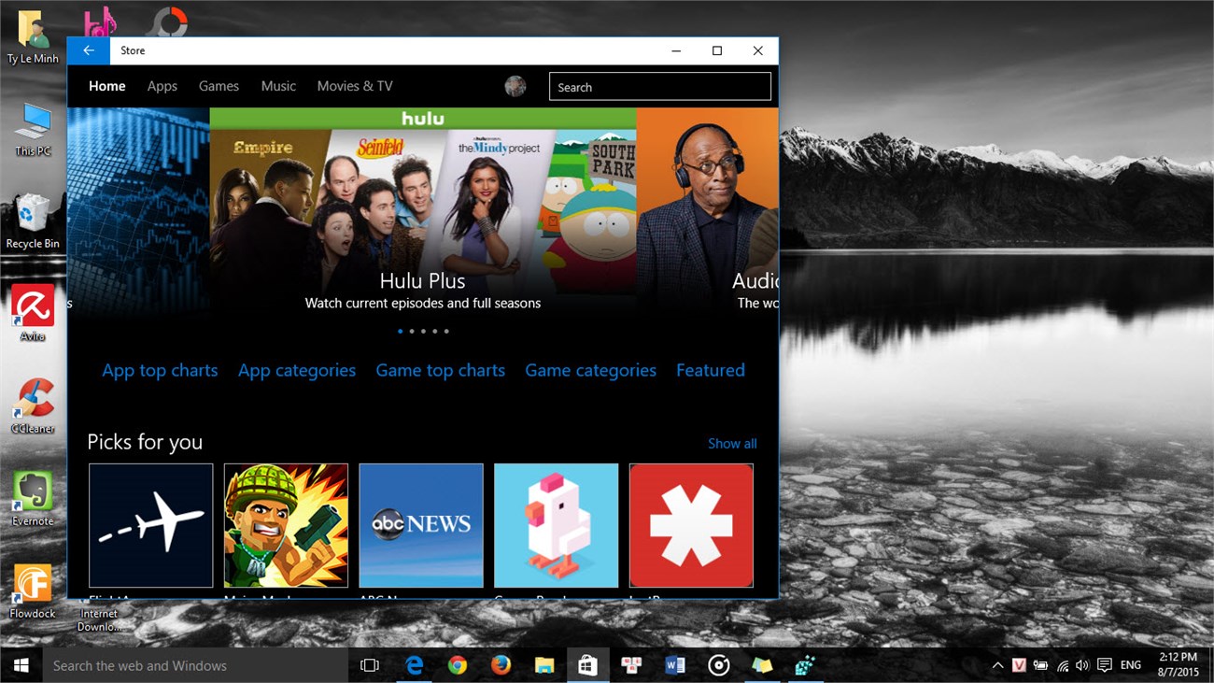Open Task View on the taskbar

point(370,665)
